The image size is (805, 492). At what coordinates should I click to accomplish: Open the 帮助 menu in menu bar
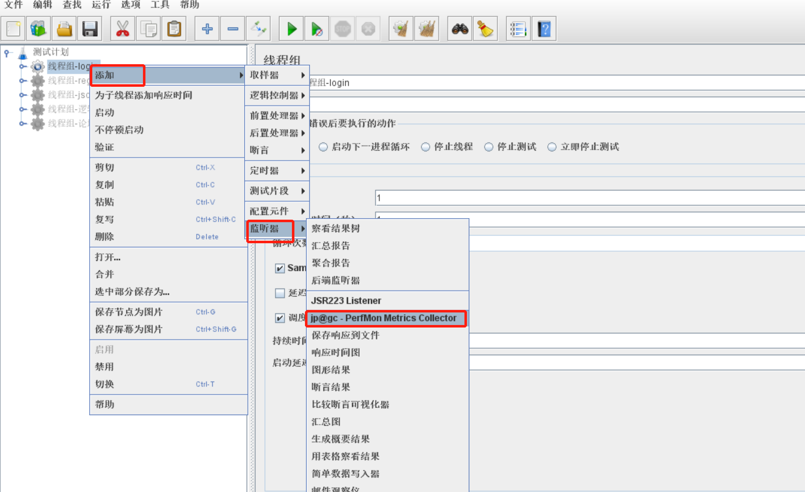189,5
